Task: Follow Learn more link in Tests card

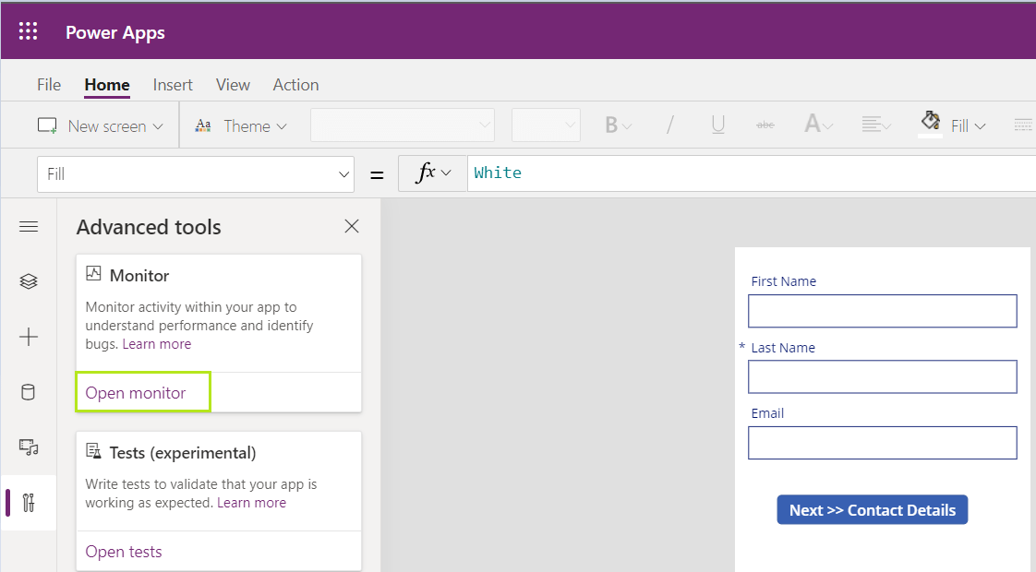Action: click(252, 503)
